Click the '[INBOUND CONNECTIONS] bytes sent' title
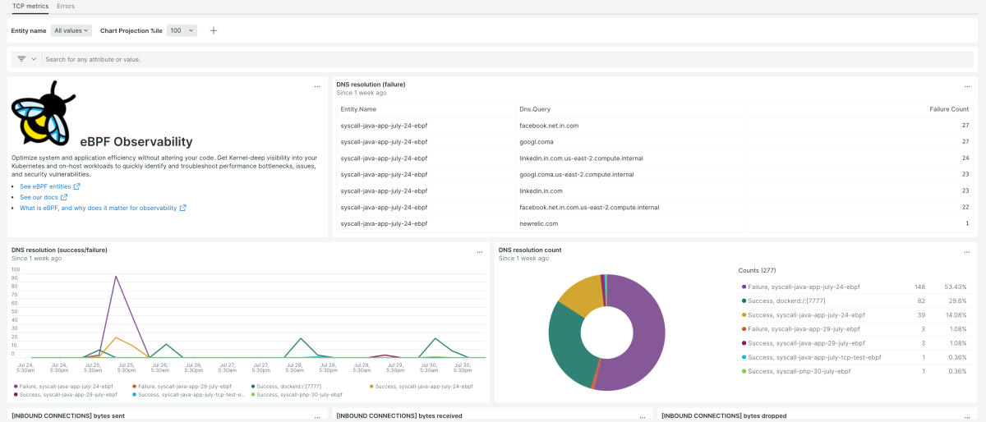986x422 pixels. pos(68,416)
